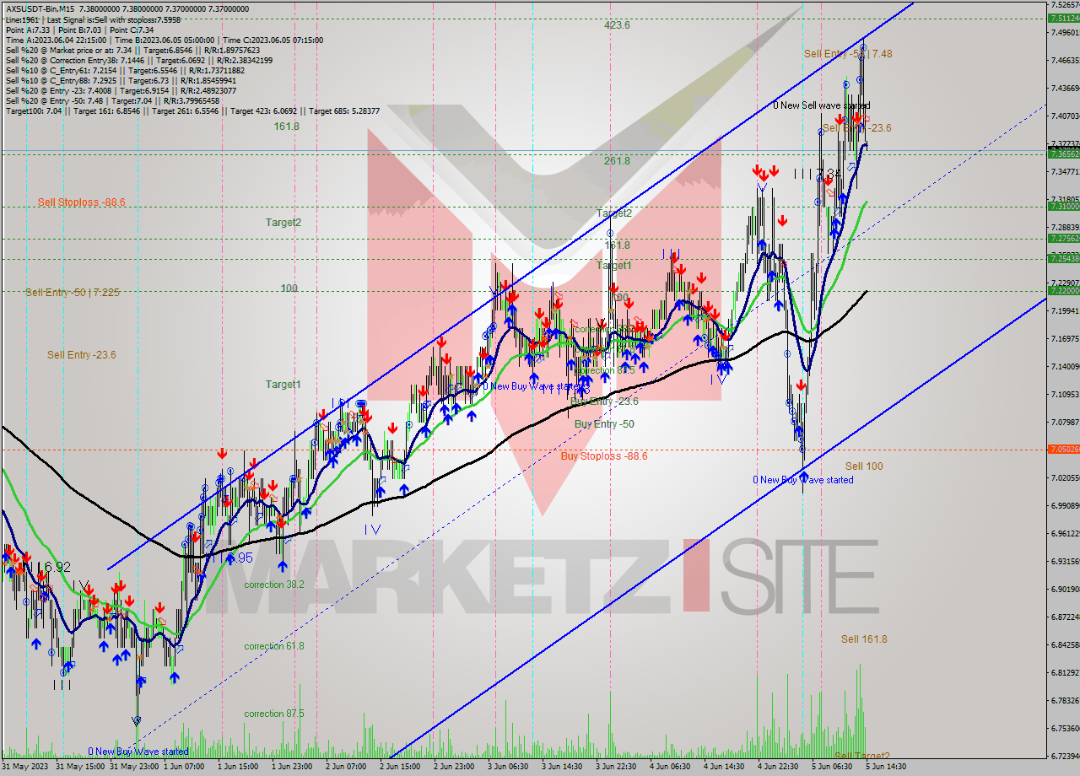Click the 'Buy Stoploss -88.6' label

coord(604,456)
